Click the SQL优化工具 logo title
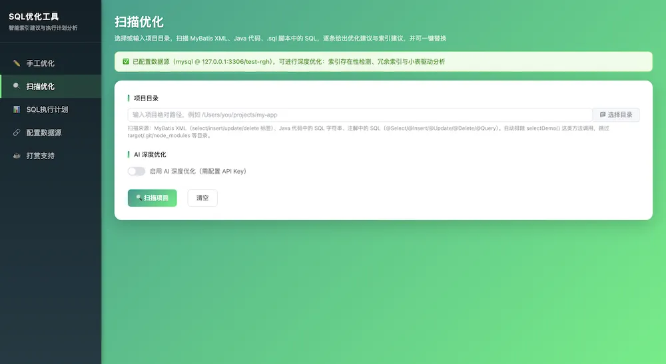Screen dimensions: 666x364 click(x=33, y=17)
